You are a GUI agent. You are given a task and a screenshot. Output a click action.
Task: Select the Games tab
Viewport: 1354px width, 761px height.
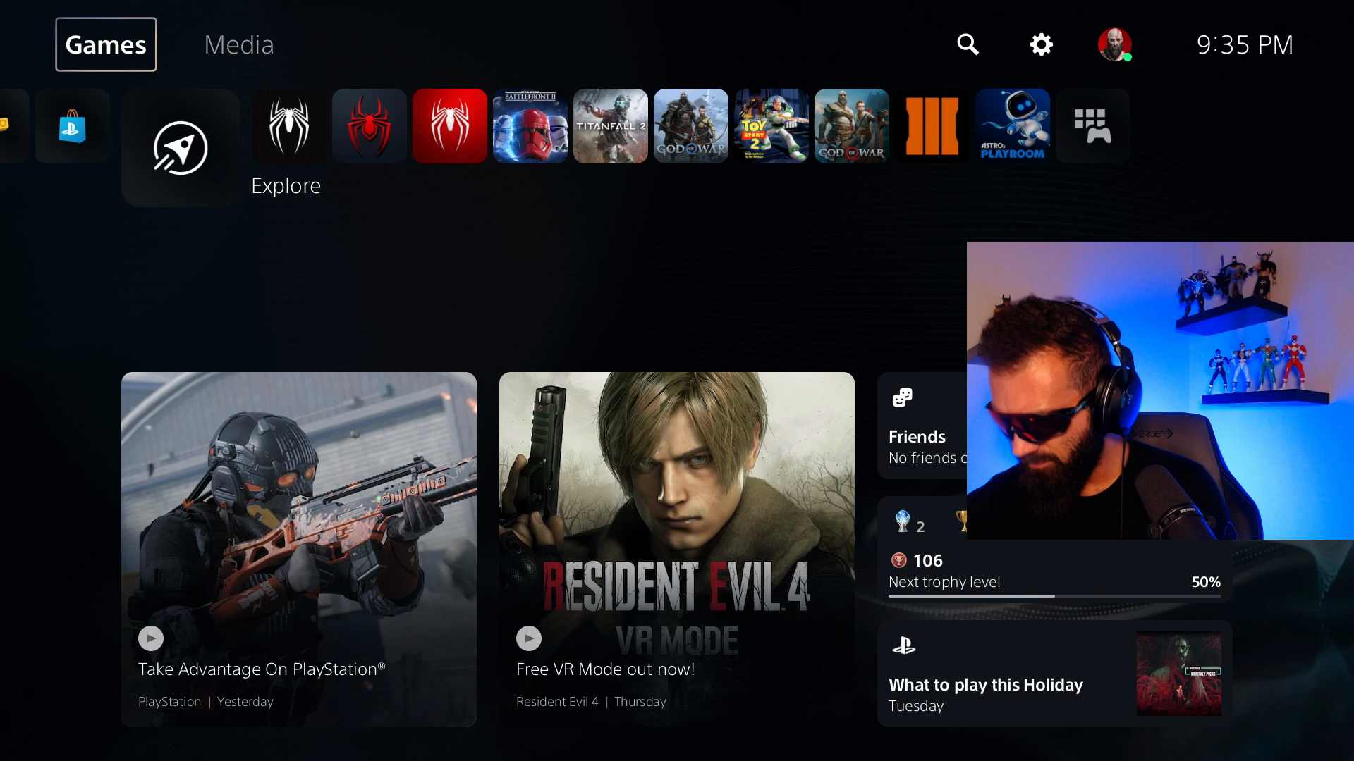106,44
